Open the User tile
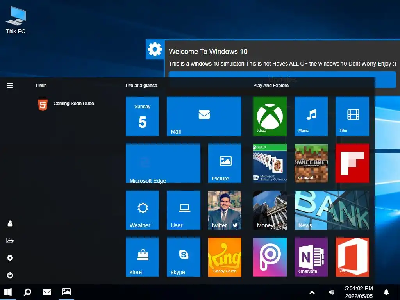Screen dimensions: 400x300 click(184, 210)
